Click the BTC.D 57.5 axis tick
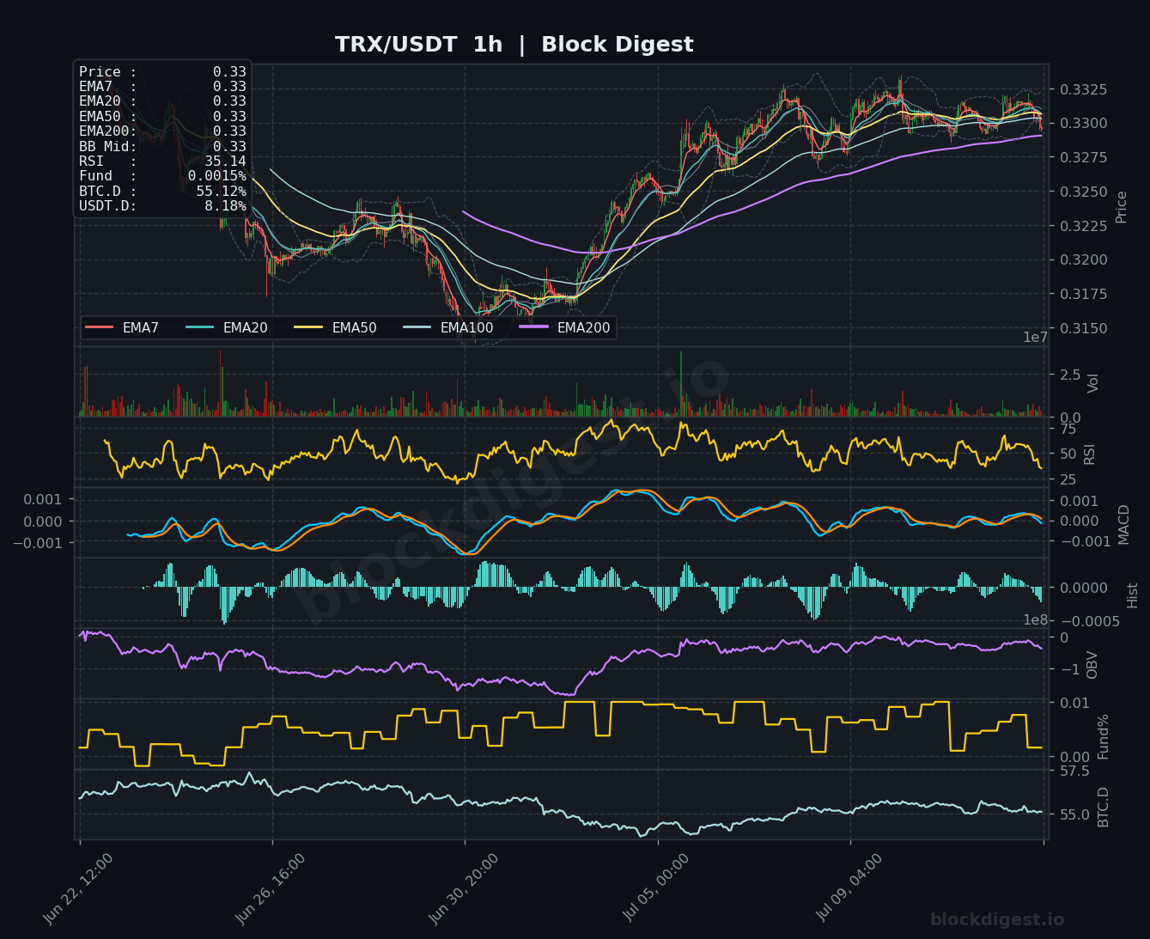Image resolution: width=1150 pixels, height=939 pixels. point(1074,771)
